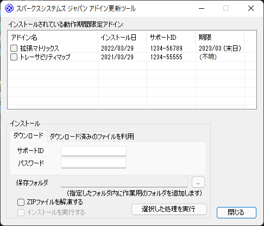Screen dimensions: 264x226
Task: Click the サポートID column header
Action: (x=171, y=38)
